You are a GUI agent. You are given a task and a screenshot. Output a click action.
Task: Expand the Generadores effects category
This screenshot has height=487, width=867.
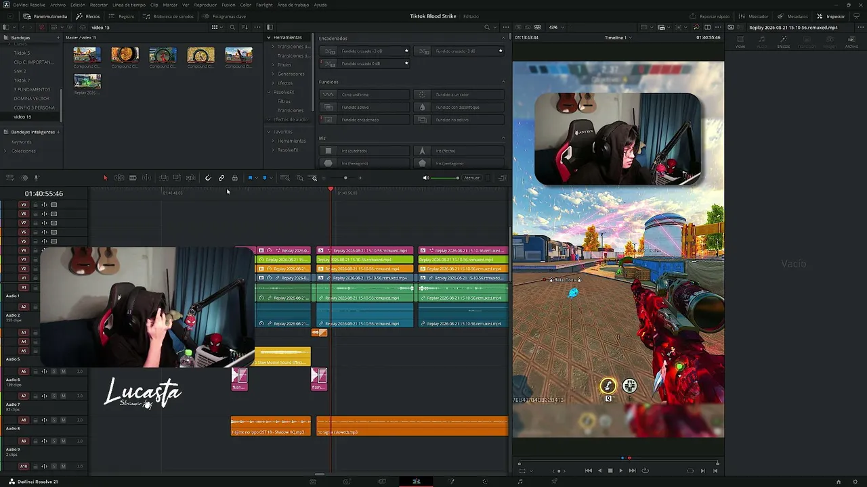point(273,74)
